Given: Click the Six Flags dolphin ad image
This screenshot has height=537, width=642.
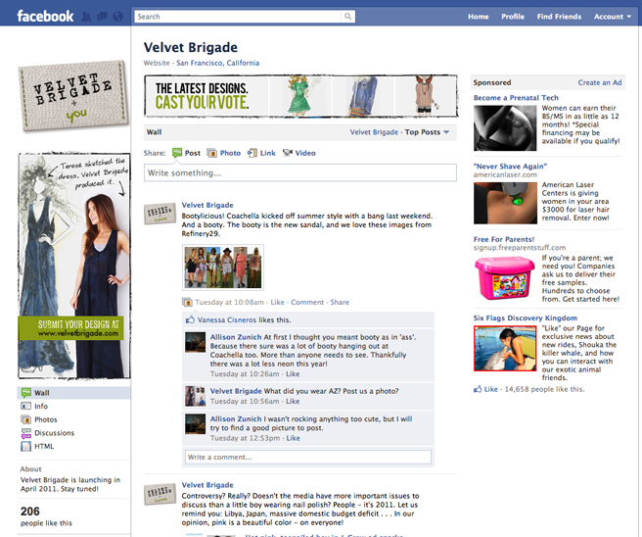Looking at the screenshot, I should point(505,349).
